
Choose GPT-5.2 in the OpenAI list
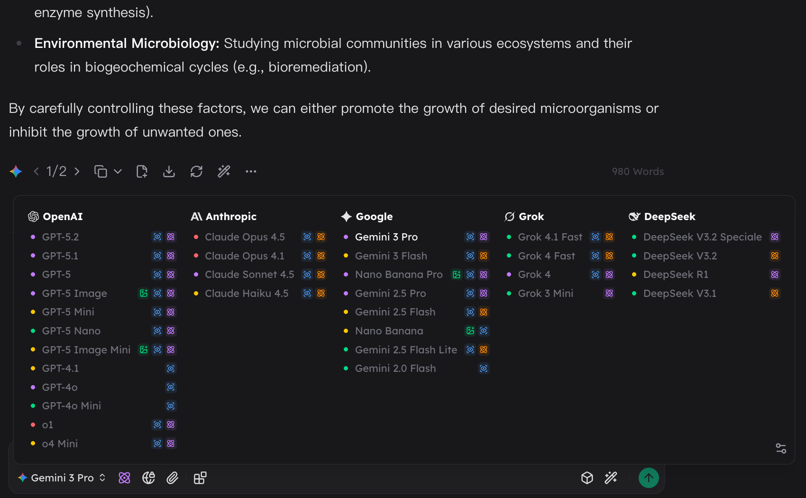[60, 237]
